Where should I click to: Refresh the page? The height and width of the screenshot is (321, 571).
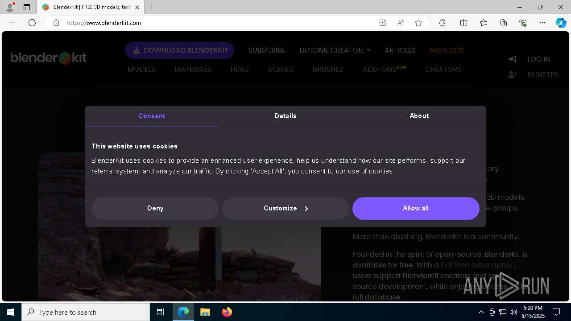(x=32, y=23)
